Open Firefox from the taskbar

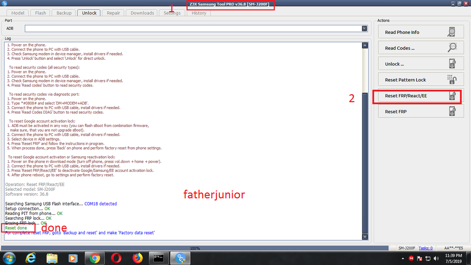[137, 258]
